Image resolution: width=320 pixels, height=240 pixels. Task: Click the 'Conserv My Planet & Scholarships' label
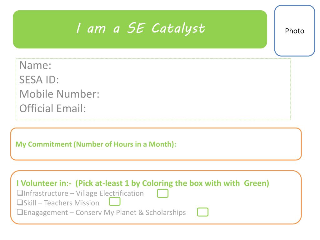click(131, 212)
